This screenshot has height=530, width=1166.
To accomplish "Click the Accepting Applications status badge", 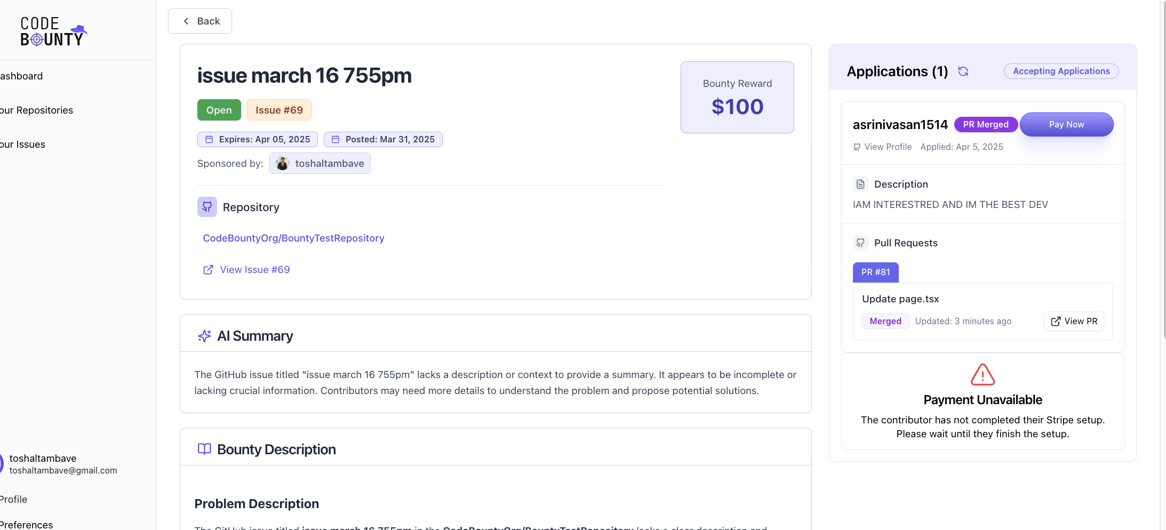I will [1061, 71].
